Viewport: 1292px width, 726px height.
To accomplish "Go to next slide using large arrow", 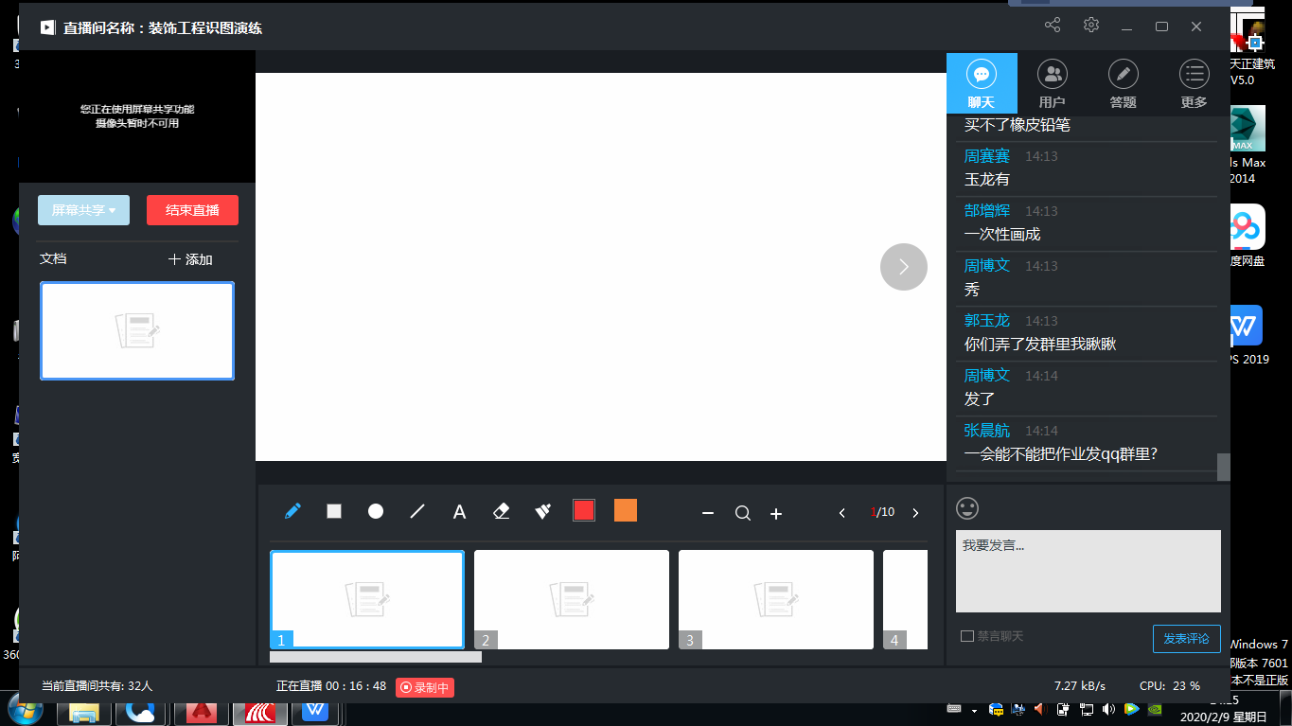I will point(903,267).
